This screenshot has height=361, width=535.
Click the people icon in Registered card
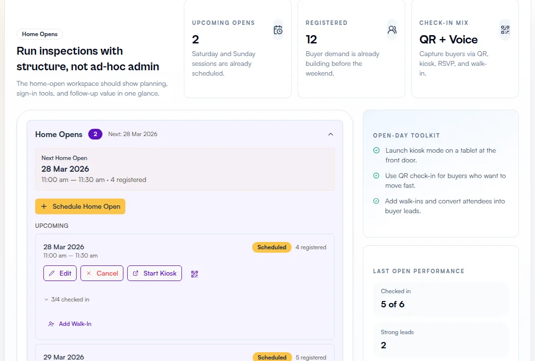[392, 30]
